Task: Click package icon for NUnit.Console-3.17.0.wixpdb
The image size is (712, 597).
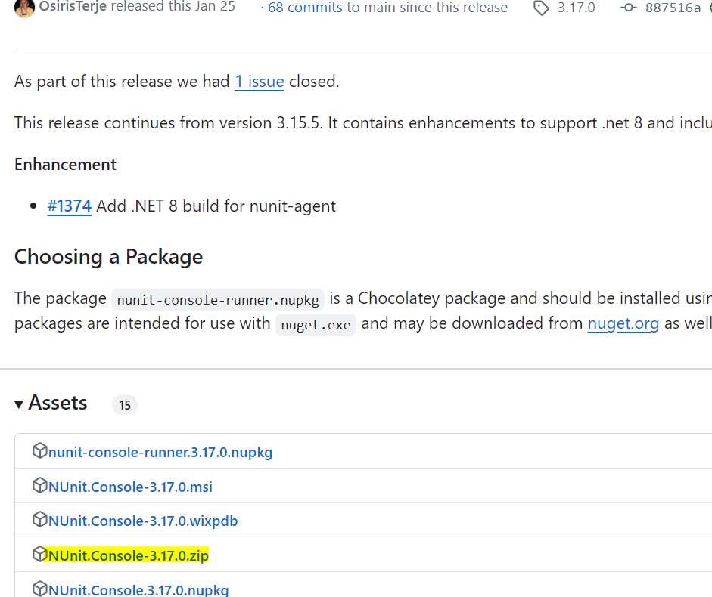Action: coord(39,519)
